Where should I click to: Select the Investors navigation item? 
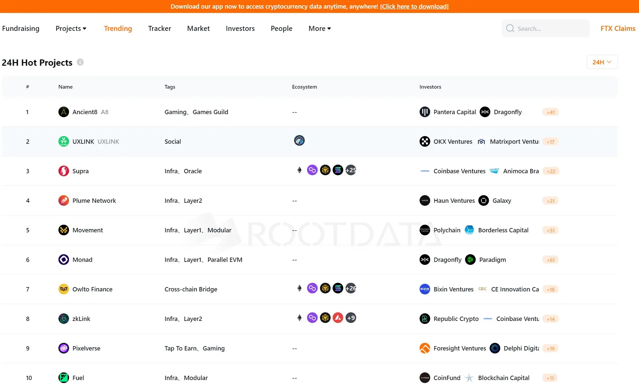[240, 28]
